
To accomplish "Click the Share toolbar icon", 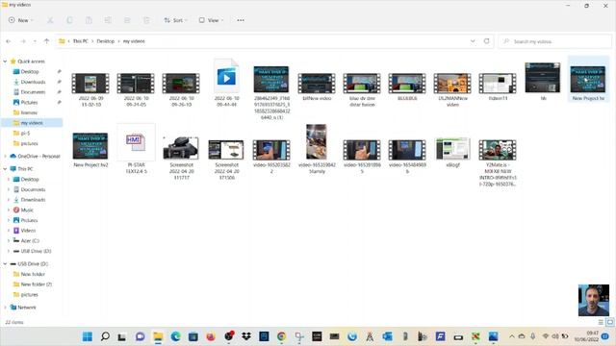I will click(127, 20).
